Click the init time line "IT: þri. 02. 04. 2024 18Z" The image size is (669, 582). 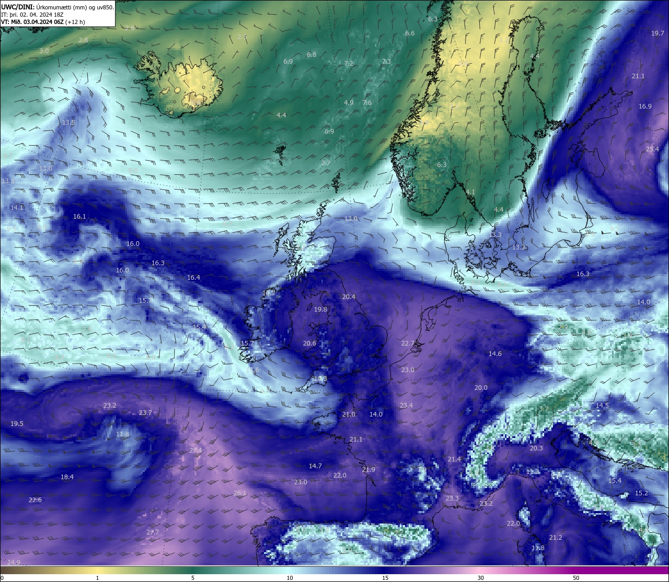tap(32, 15)
